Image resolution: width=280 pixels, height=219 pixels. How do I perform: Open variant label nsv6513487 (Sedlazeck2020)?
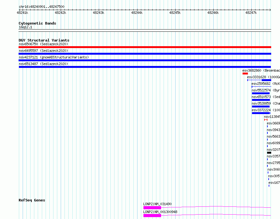tap(43, 64)
